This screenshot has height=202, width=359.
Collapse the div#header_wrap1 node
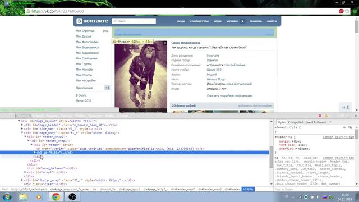(x=29, y=141)
